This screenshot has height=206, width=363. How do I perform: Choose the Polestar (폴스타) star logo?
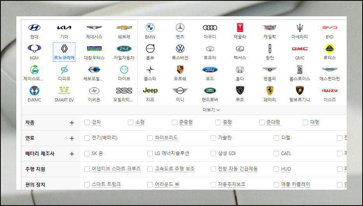click(x=150, y=70)
